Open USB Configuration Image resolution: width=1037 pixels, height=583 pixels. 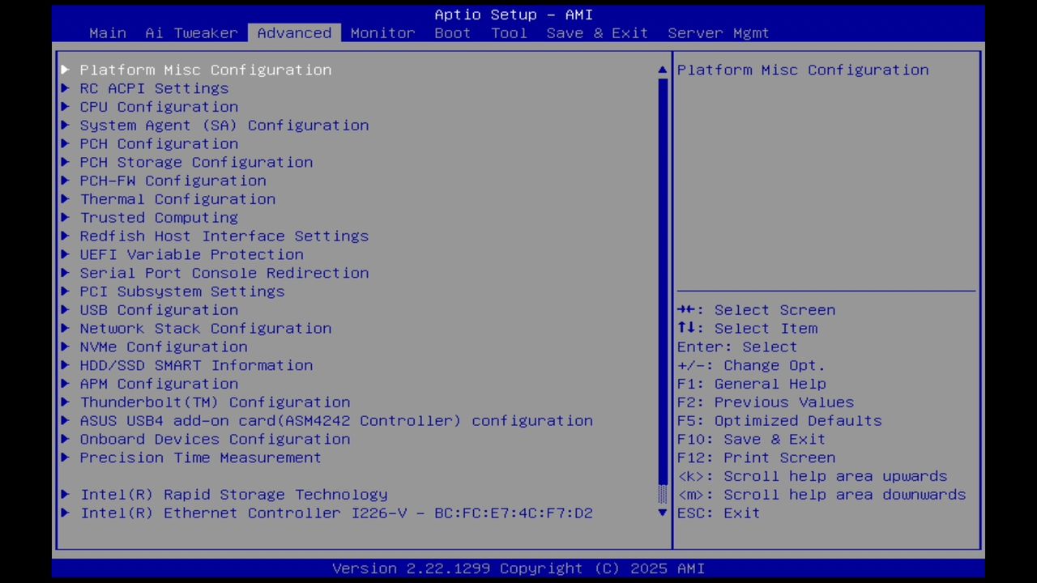click(x=159, y=309)
